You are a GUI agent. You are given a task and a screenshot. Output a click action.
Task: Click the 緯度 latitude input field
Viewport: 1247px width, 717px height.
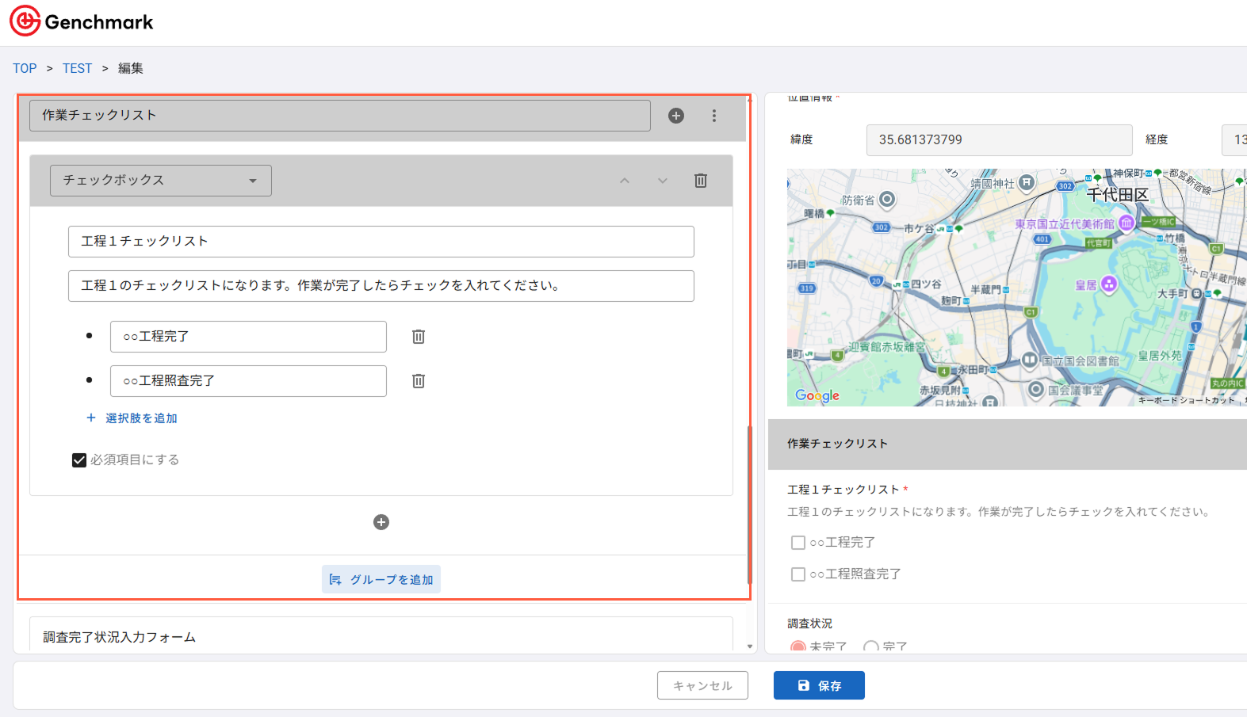coord(998,140)
